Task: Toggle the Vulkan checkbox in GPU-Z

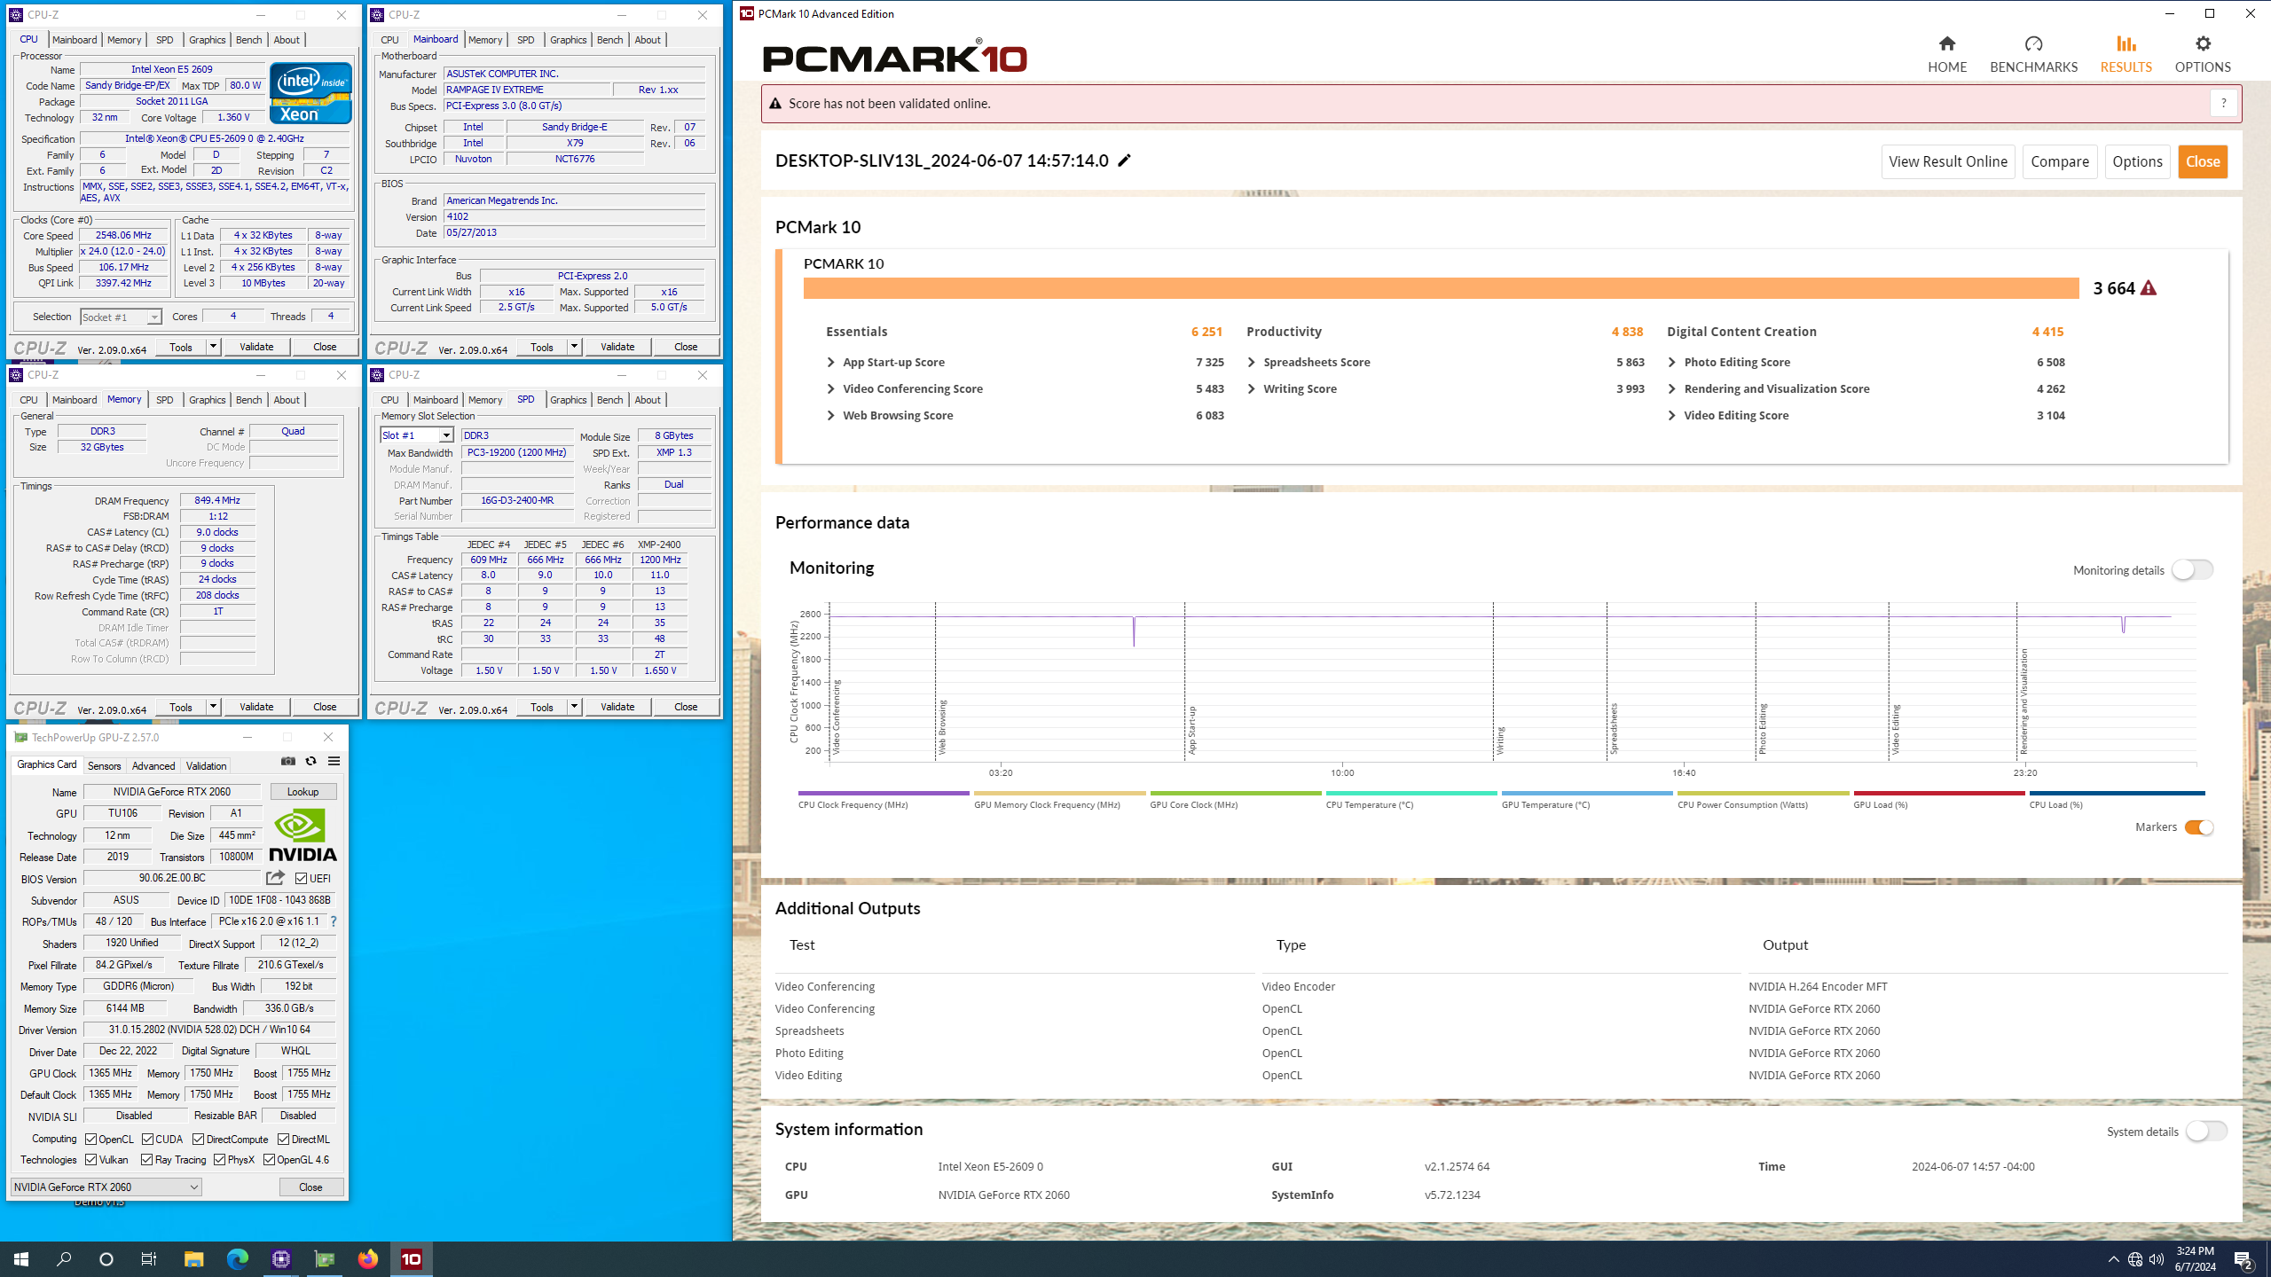Action: point(90,1160)
